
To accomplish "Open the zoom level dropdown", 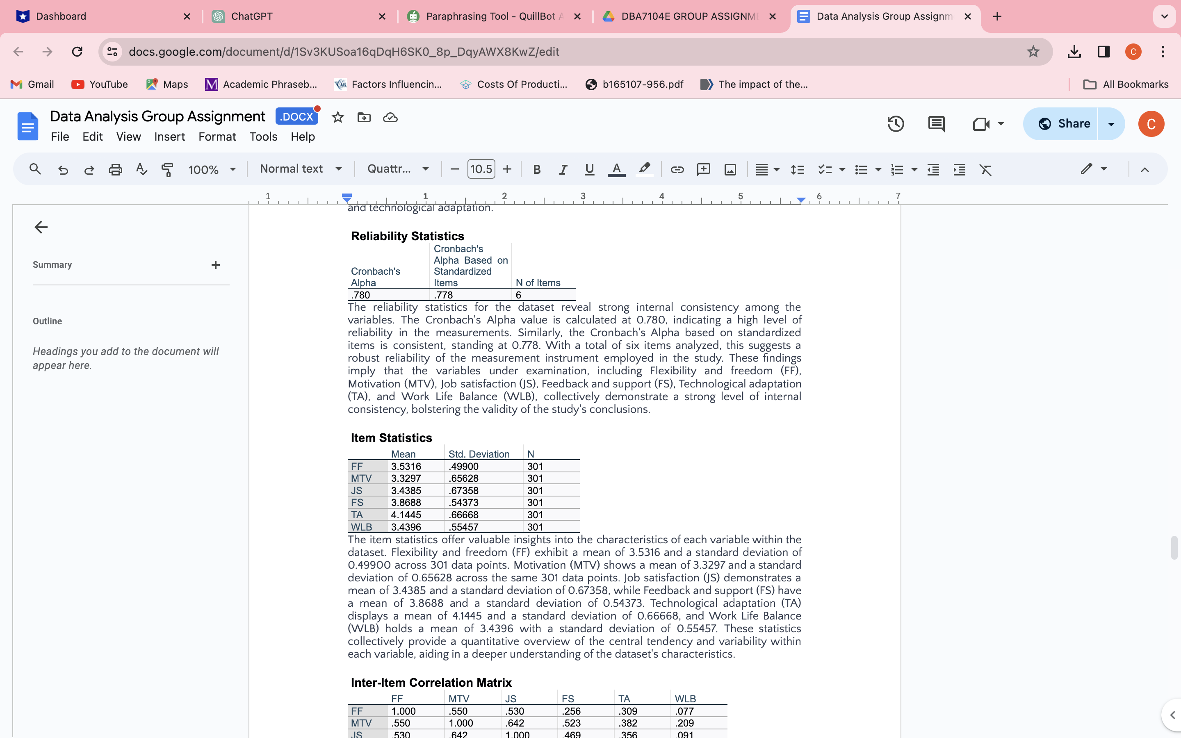I will click(x=212, y=169).
